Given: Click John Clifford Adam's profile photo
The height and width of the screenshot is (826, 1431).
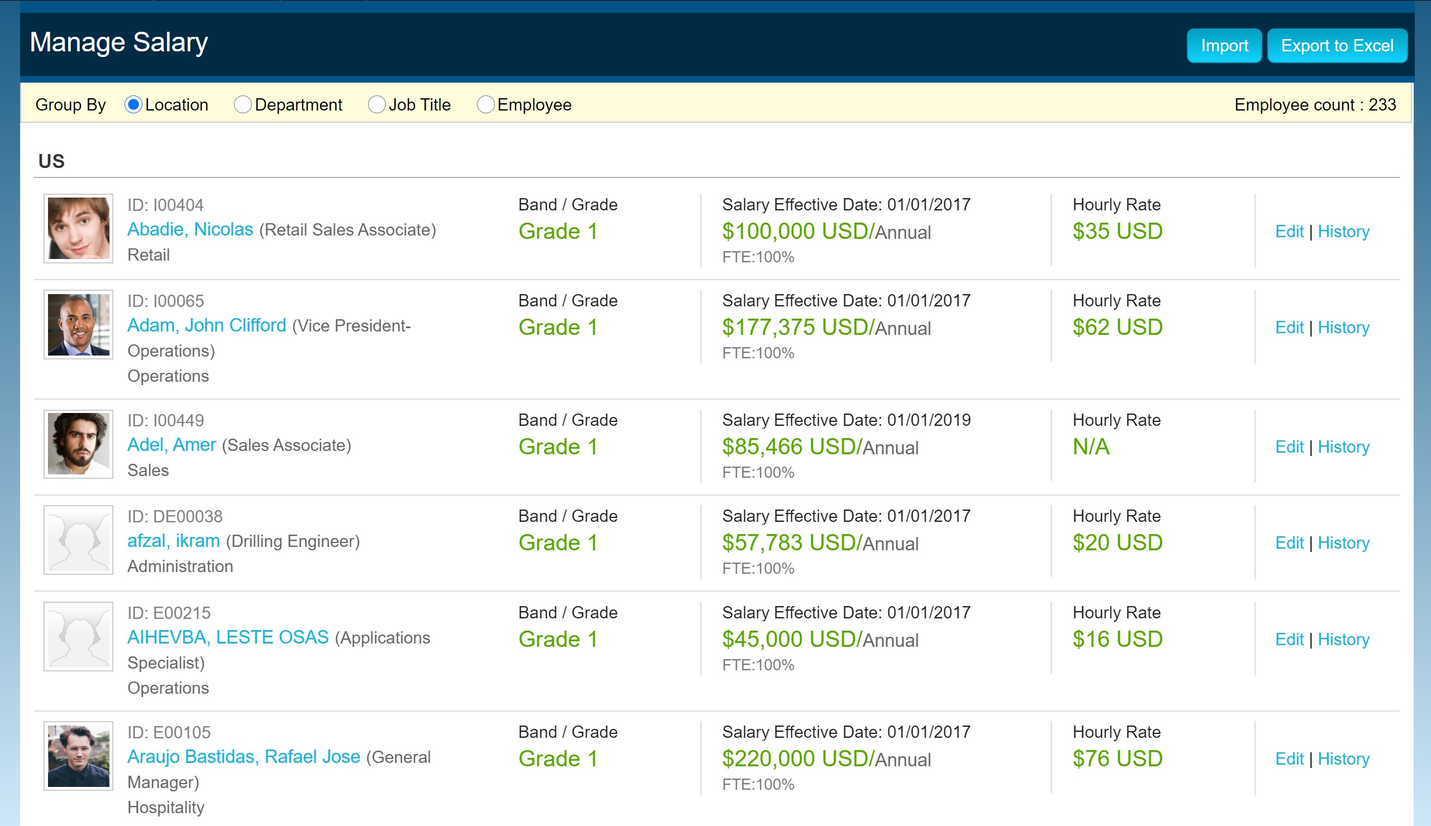Looking at the screenshot, I should tap(78, 324).
